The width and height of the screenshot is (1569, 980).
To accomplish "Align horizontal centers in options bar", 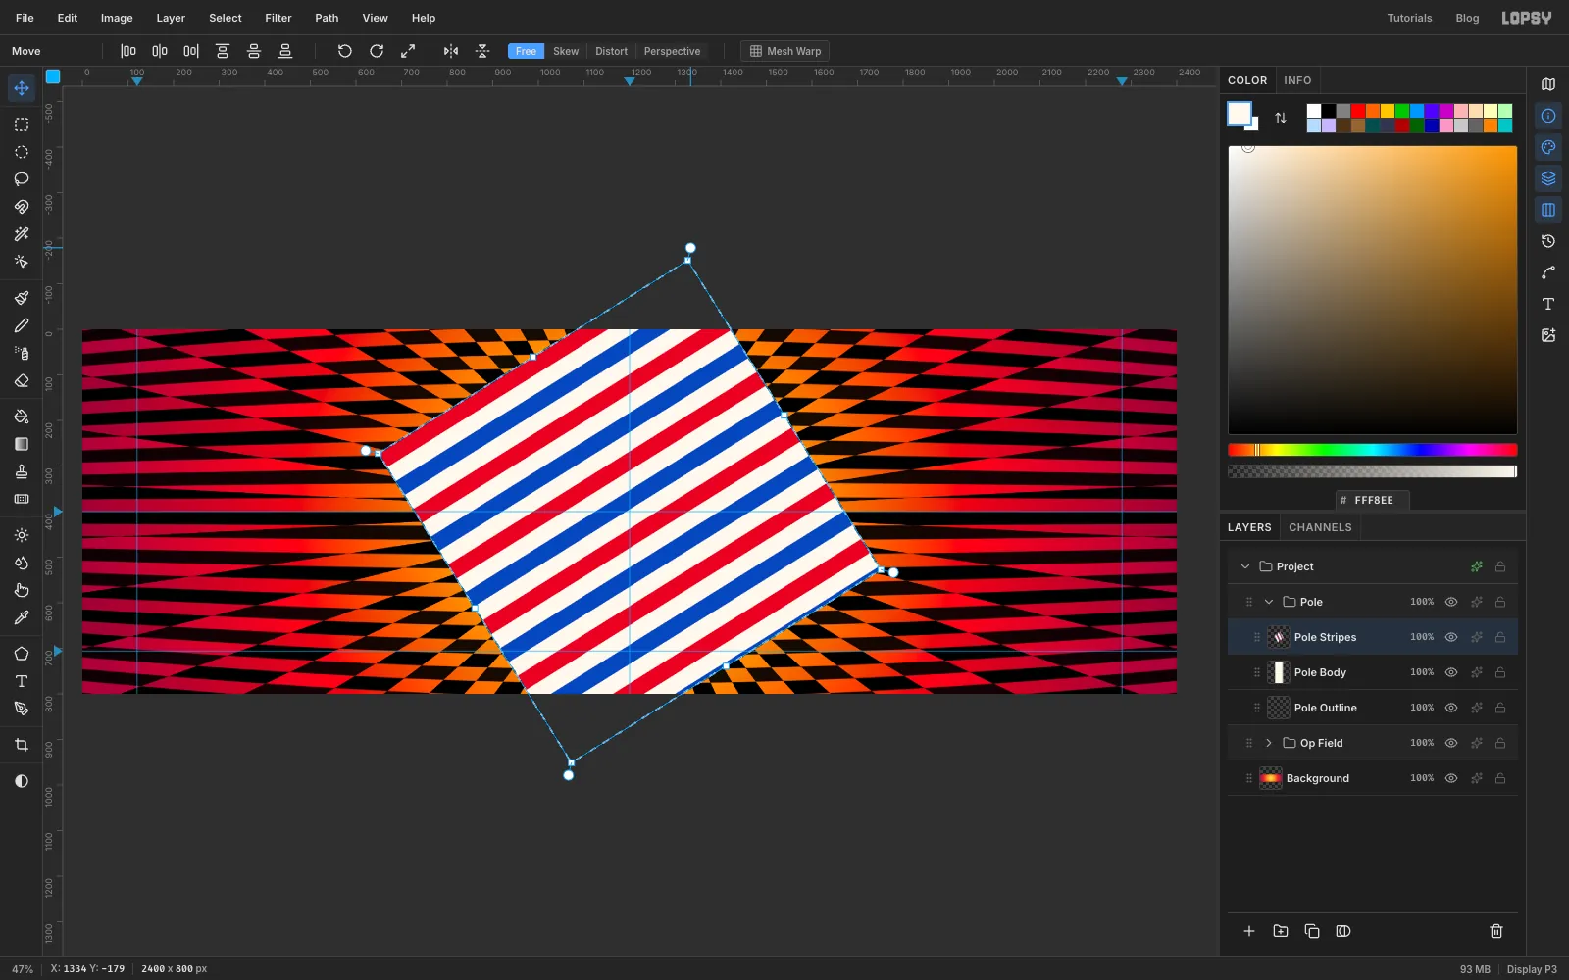I will pyautogui.click(x=160, y=51).
